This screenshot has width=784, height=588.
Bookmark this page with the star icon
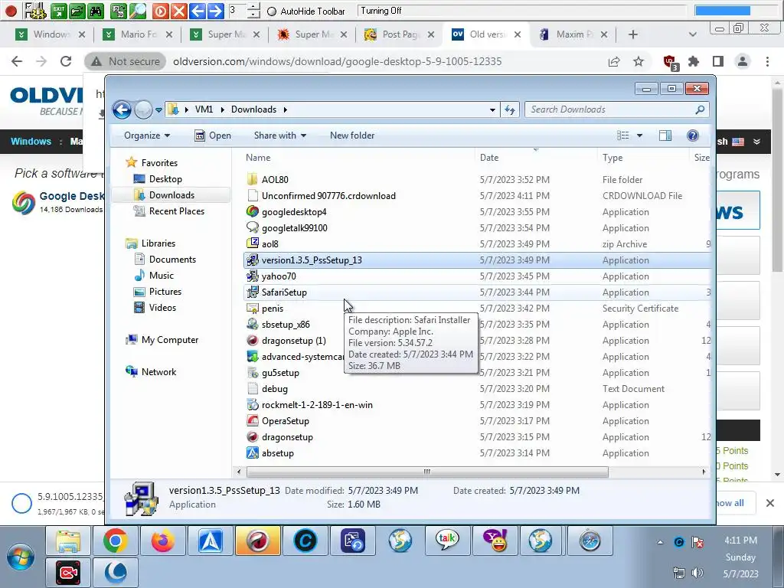(639, 61)
